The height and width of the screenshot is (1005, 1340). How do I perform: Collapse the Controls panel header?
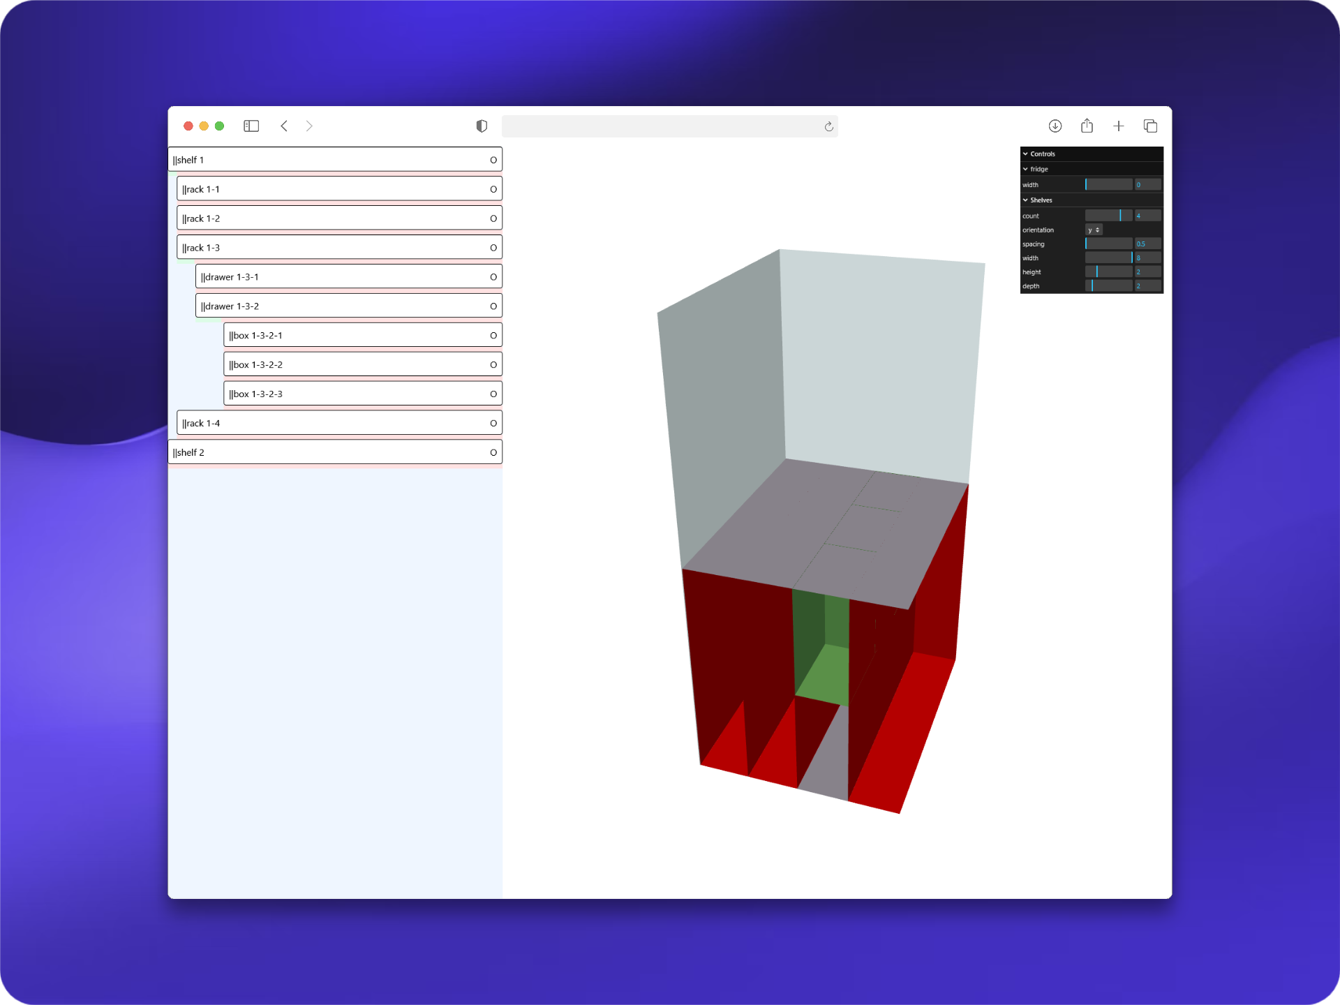(x=1043, y=154)
